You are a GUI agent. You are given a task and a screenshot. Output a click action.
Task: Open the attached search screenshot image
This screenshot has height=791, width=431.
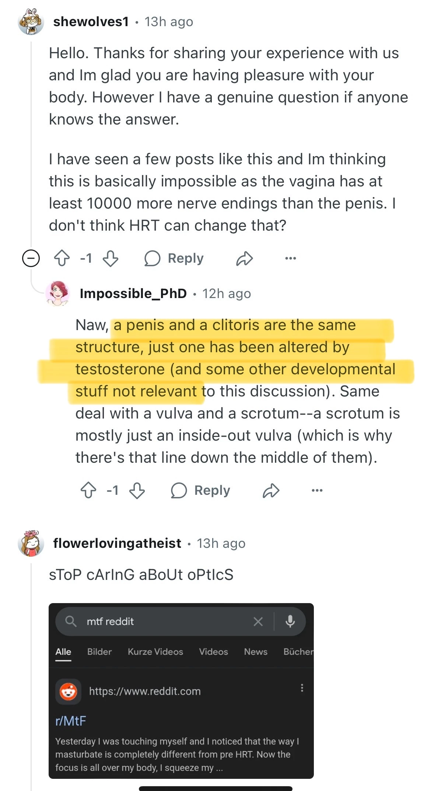click(x=181, y=691)
